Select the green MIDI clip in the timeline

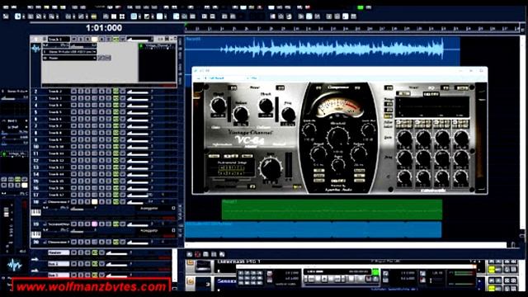pos(332,210)
